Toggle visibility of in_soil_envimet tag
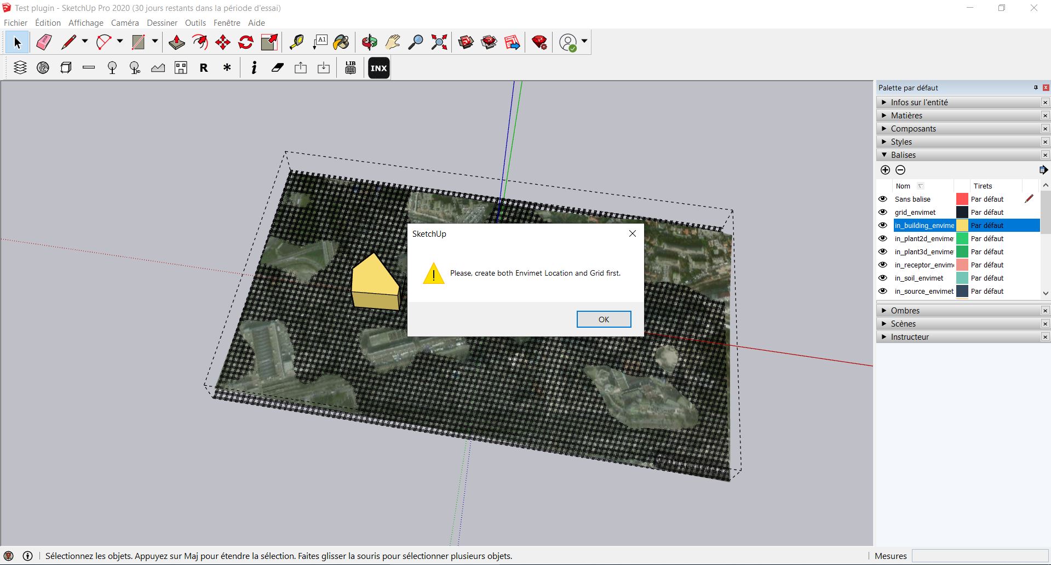Screen dimensions: 1051x565 click(x=883, y=278)
